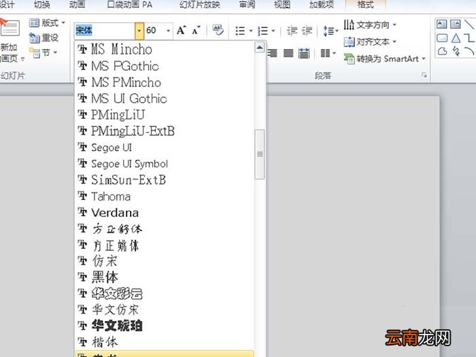Choose the MS UI Gothic font
Viewport: 476px width, 357px height.
coord(165,99)
